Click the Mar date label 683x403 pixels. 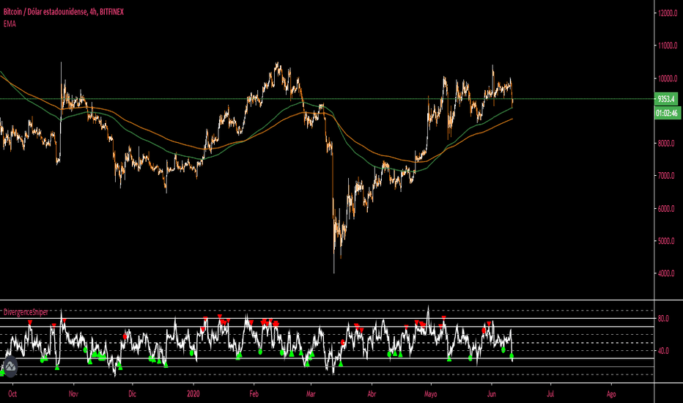pos(311,394)
